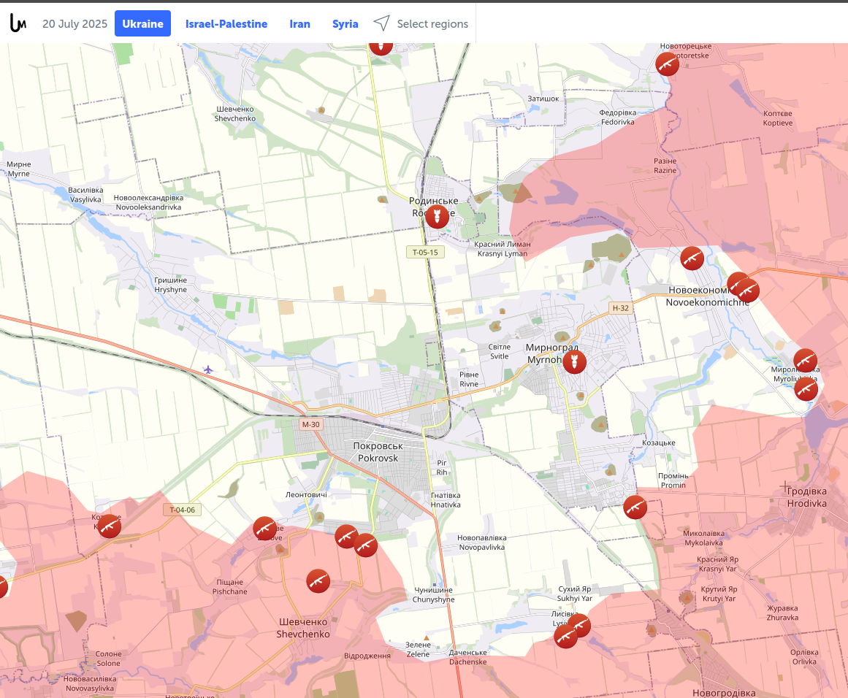Click the paper-plane icon beside Select regions
Viewport: 848px width, 698px height.
pos(381,23)
